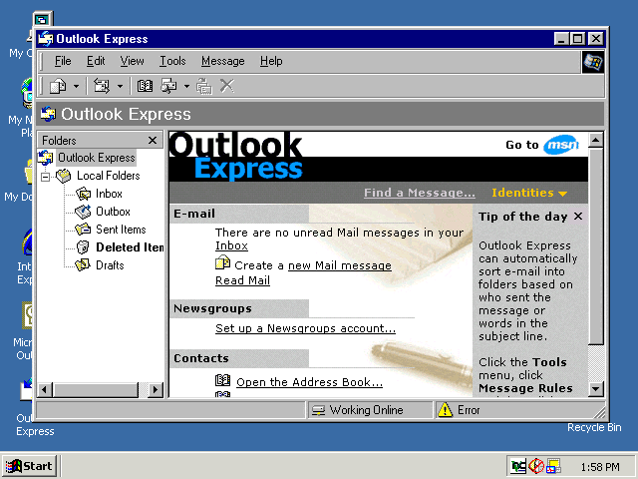Select the Deleted Items folder
Viewport: 638px width, 479px height.
click(x=130, y=247)
